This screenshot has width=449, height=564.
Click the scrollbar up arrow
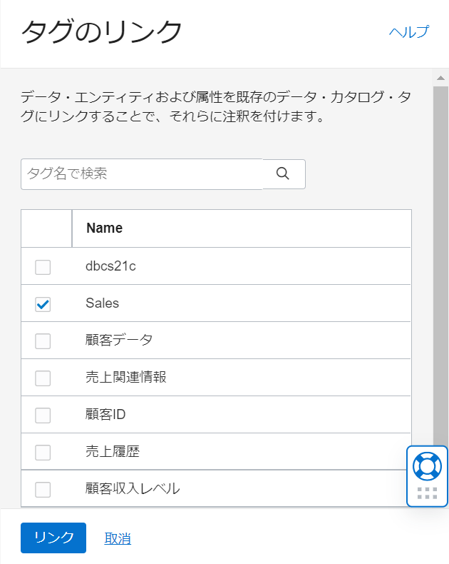pyautogui.click(x=440, y=77)
